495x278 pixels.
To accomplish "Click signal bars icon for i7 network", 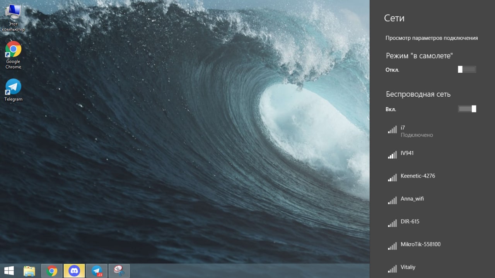I will click(x=392, y=130).
